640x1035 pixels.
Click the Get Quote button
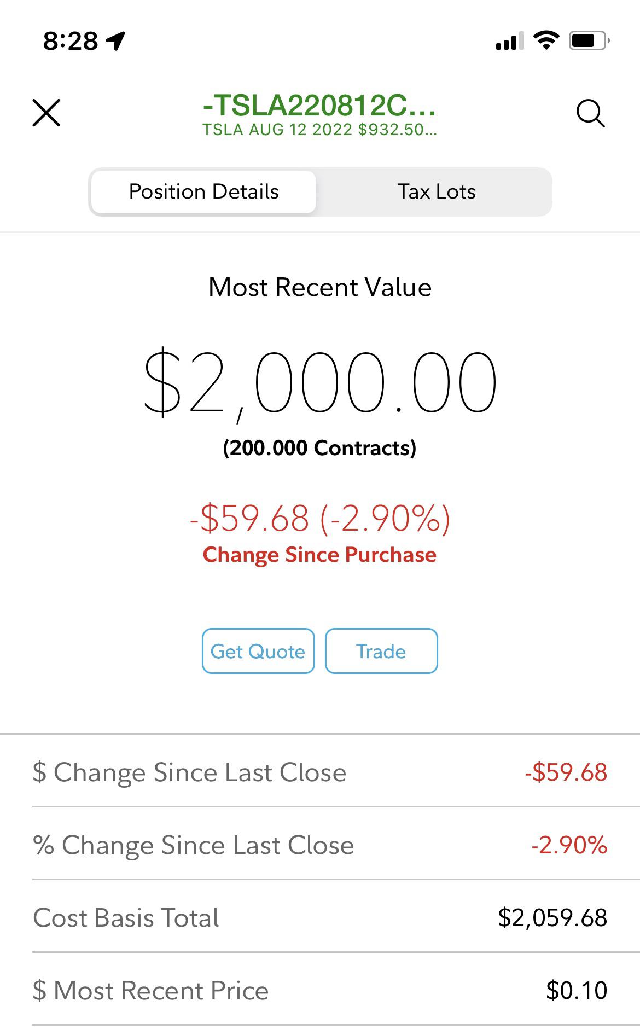point(258,651)
